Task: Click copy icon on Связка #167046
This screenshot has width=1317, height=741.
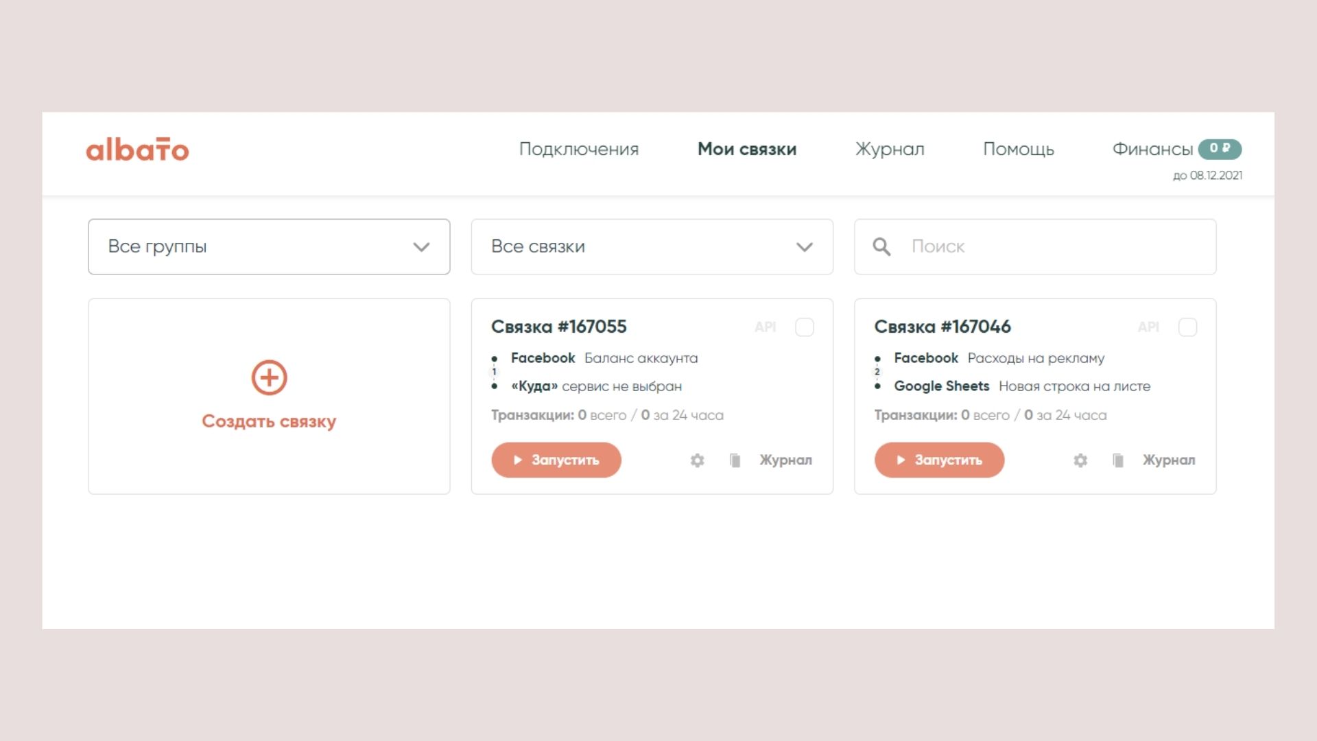Action: click(1118, 460)
